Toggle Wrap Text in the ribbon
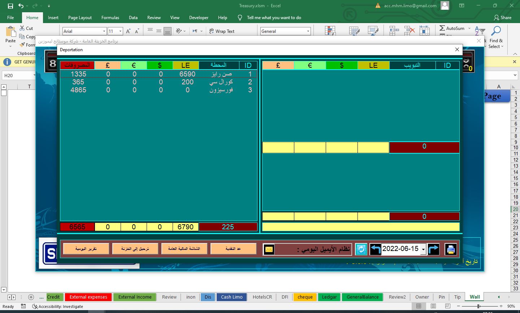 coord(222,31)
